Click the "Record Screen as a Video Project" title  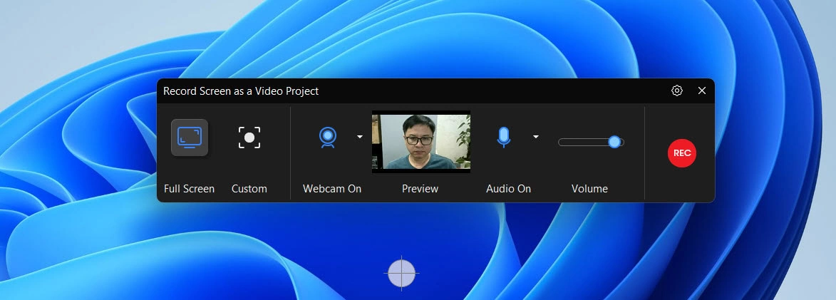(241, 91)
